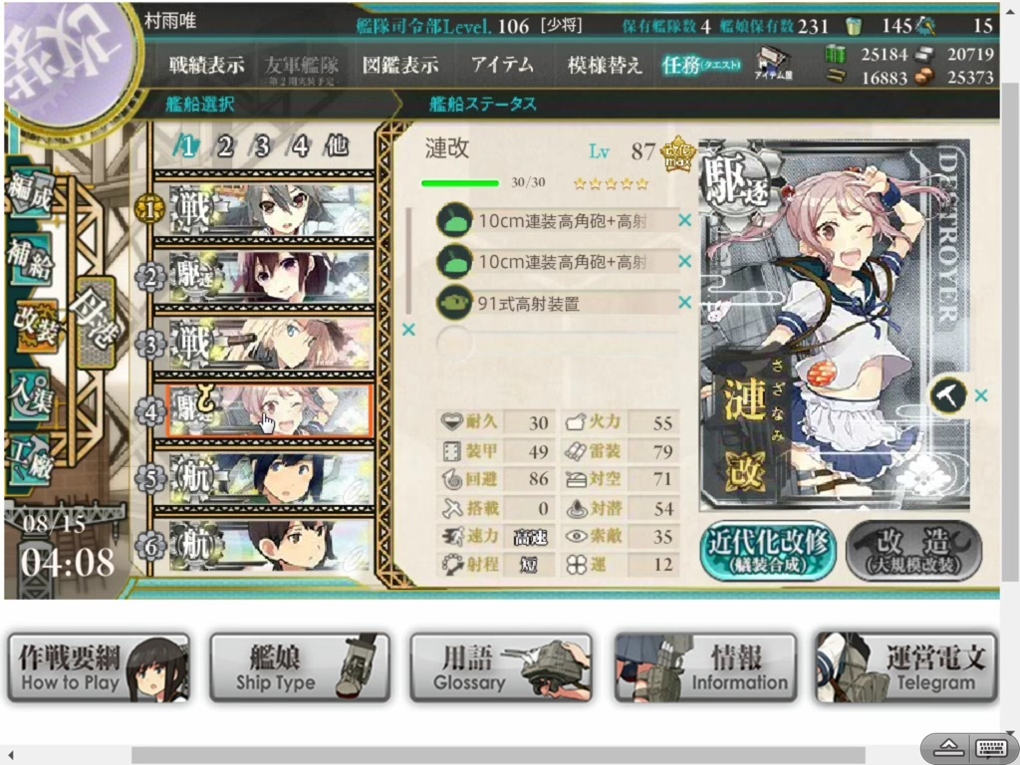
Task: Switch to fleet 2 tab
Action: (x=225, y=146)
